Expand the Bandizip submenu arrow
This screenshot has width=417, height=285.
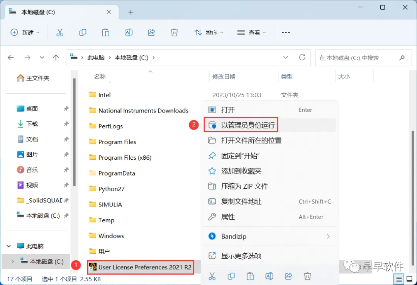coord(328,236)
